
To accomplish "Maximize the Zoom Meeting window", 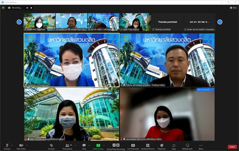I will (x=228, y=2).
